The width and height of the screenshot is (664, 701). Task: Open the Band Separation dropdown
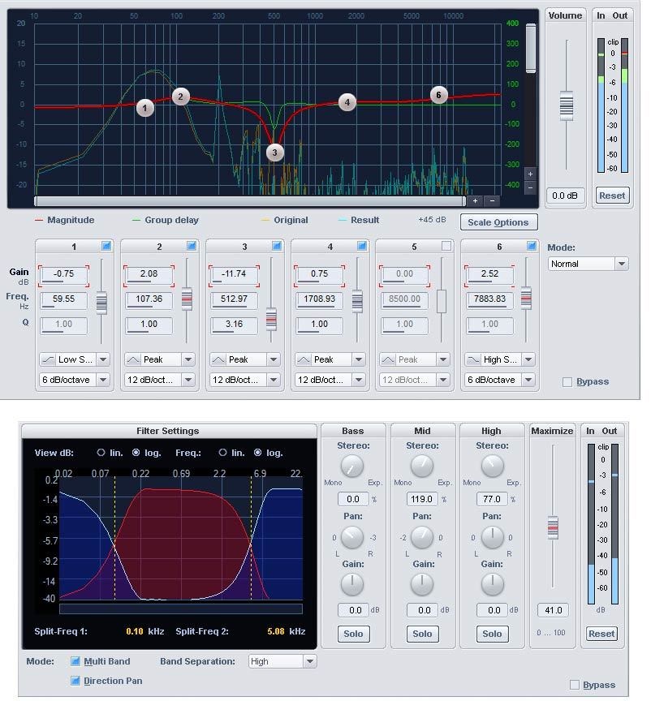[282, 661]
